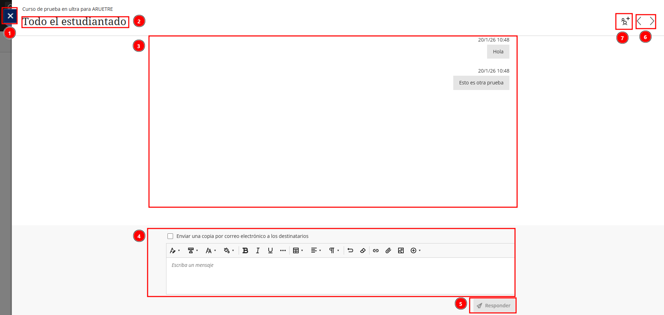This screenshot has height=315, width=664.
Task: Open the insert content plus menu
Action: 415,250
